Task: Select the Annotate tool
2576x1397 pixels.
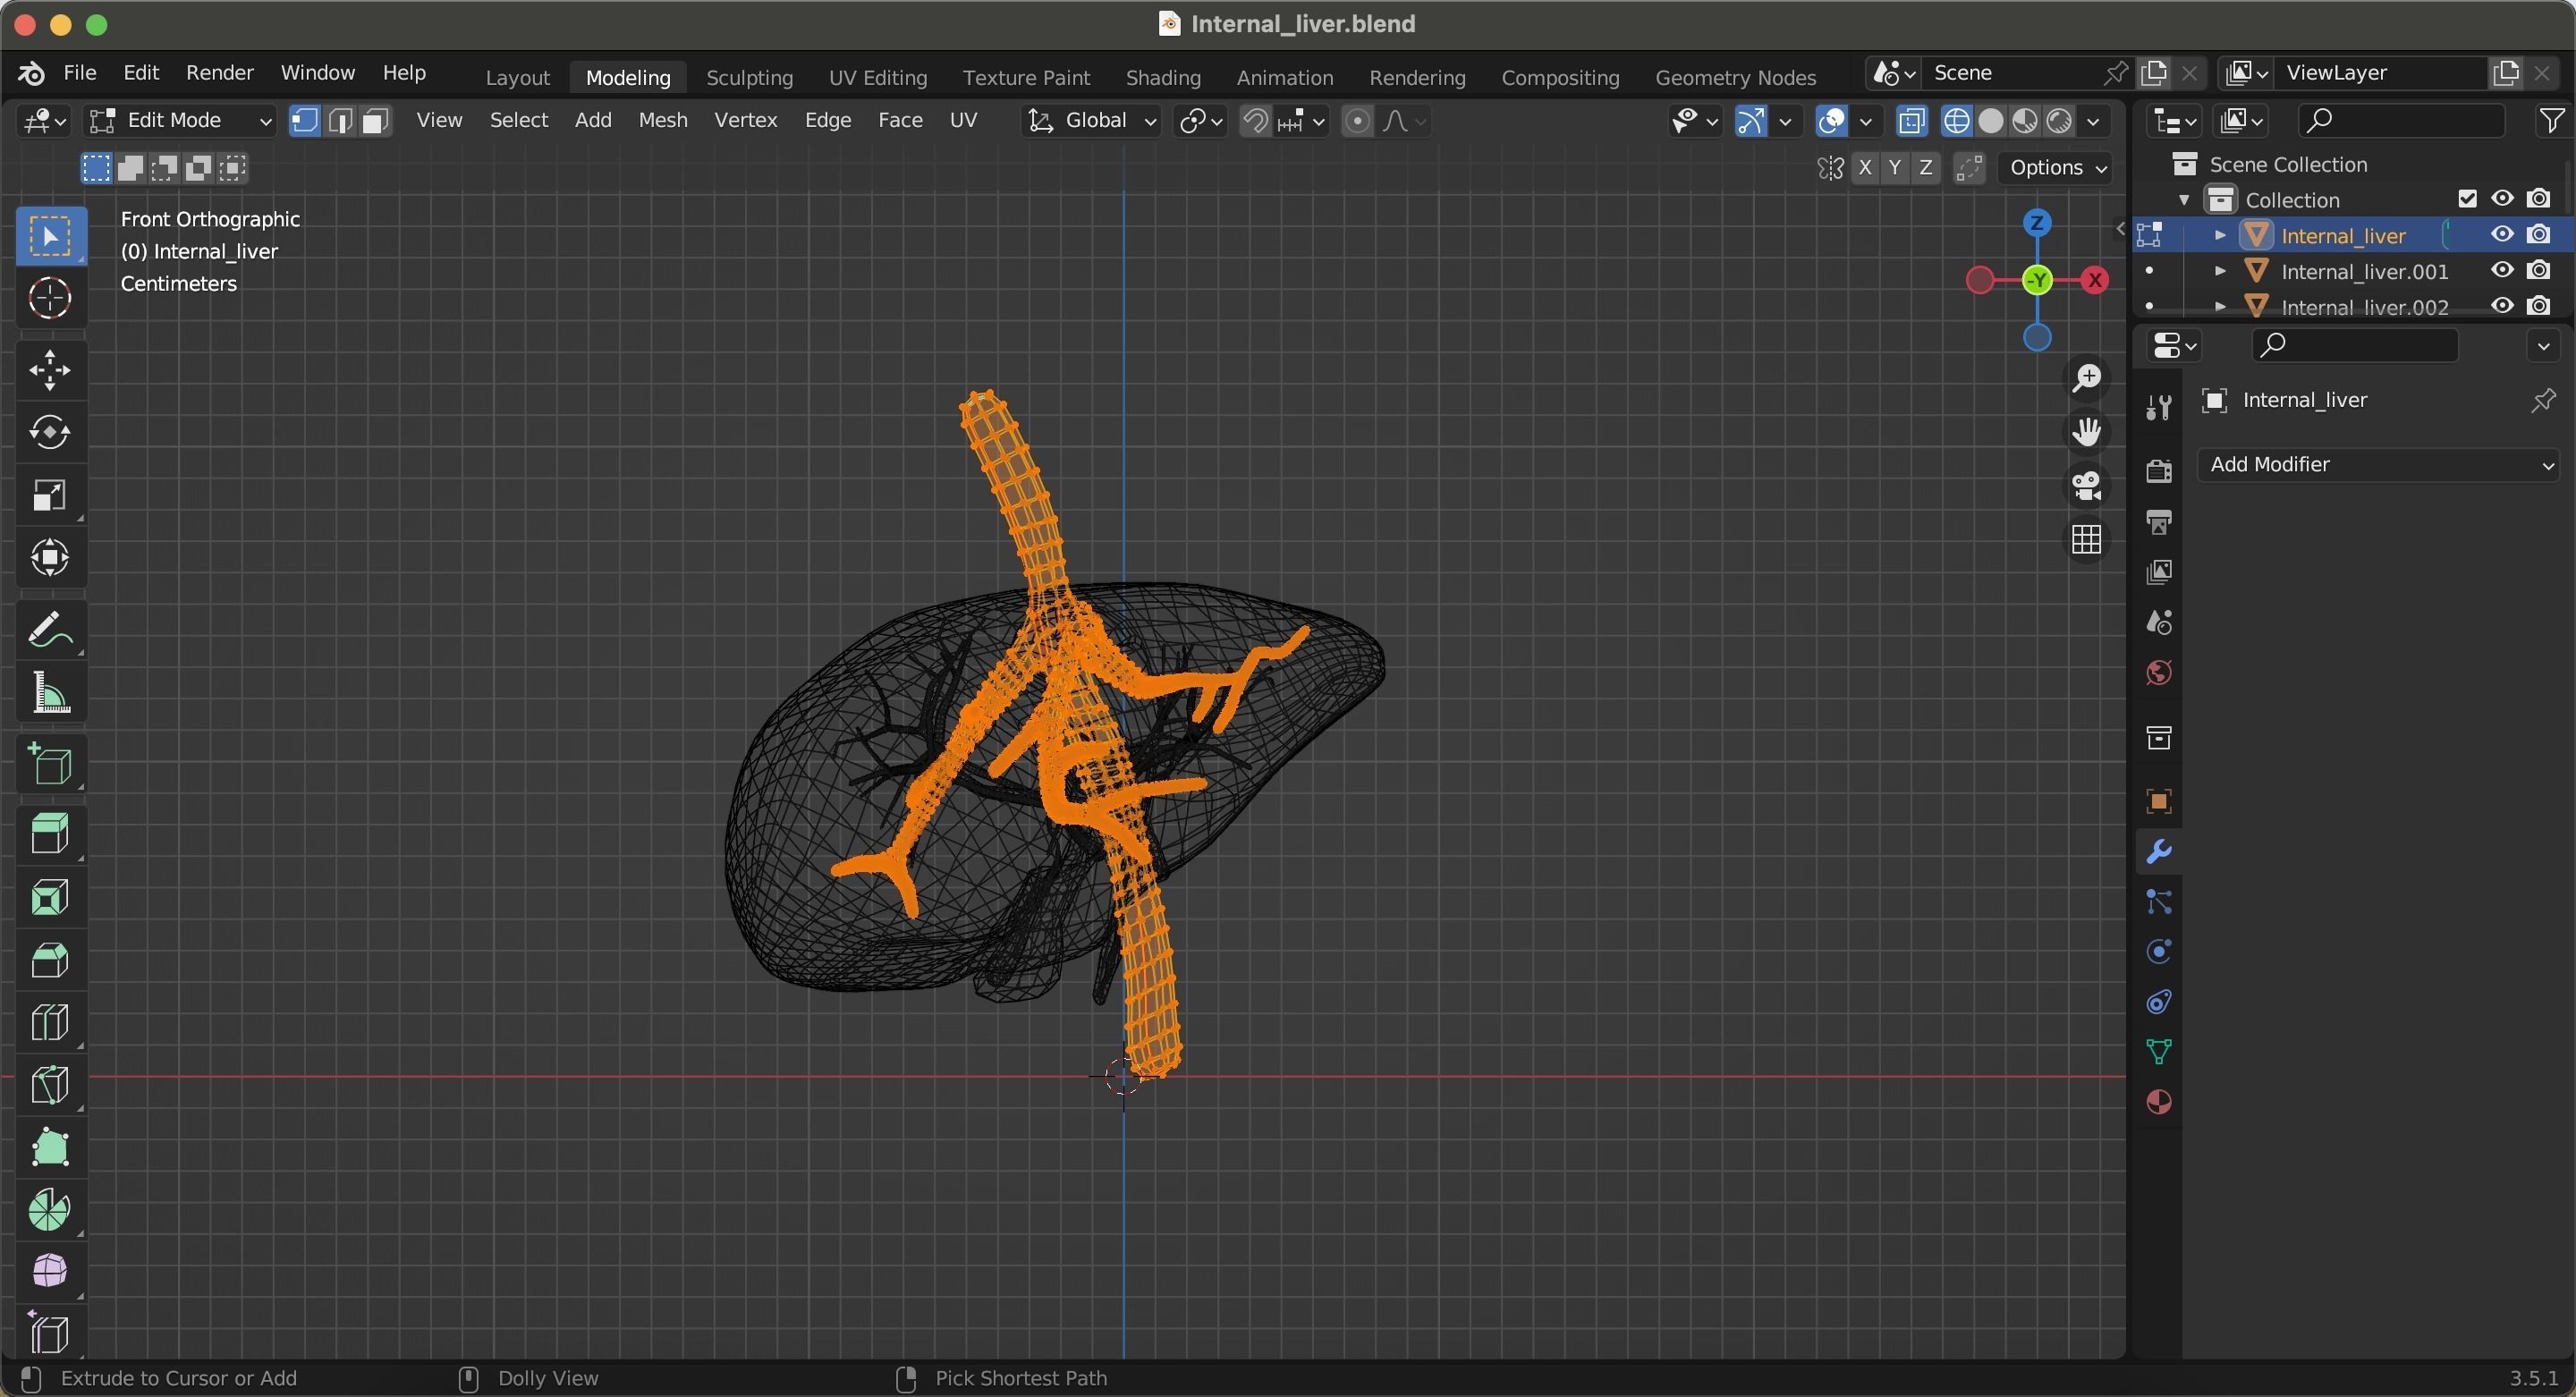Action: pos(50,630)
